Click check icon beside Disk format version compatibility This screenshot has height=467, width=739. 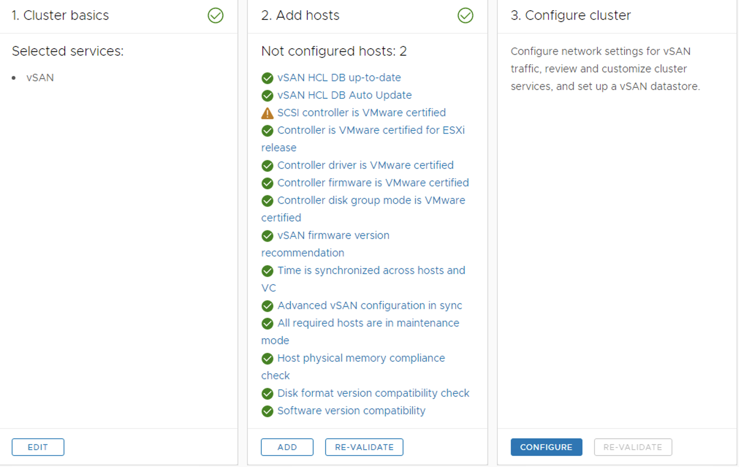[267, 394]
